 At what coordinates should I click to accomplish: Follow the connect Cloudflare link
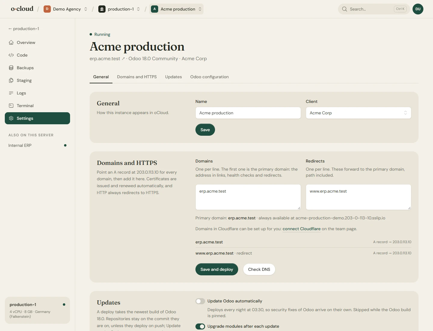point(302,229)
